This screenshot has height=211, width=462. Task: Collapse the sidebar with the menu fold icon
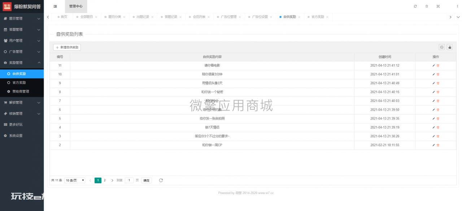pyautogui.click(x=55, y=6)
